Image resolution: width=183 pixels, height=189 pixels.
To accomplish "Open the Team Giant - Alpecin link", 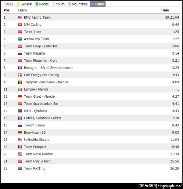I will (39, 96).
